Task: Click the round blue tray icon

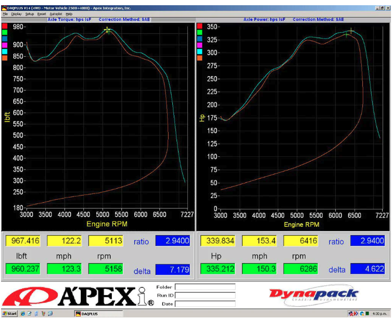Action: pyautogui.click(x=362, y=313)
